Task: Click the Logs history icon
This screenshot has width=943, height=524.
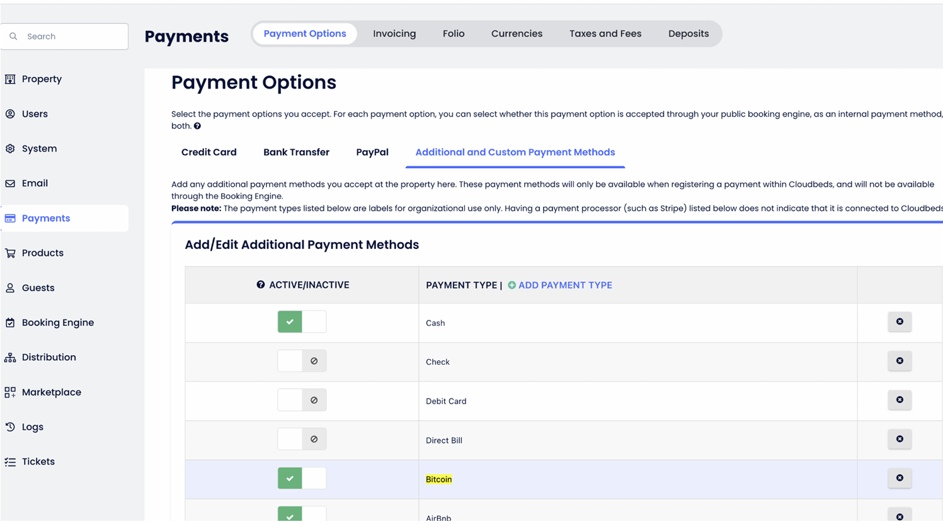Action: (10, 427)
